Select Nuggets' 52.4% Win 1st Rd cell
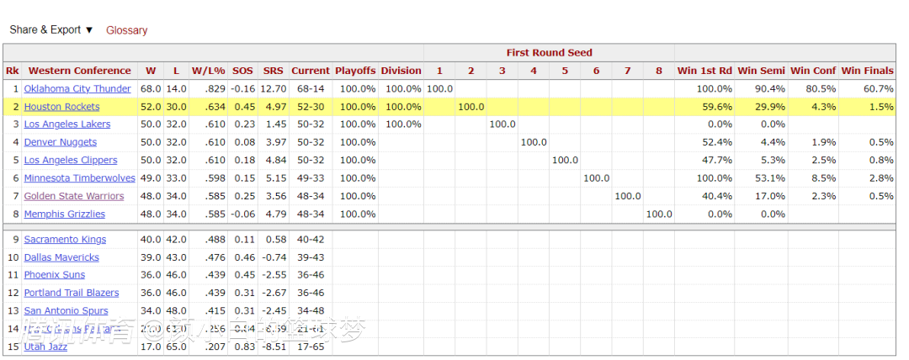 tap(704, 142)
